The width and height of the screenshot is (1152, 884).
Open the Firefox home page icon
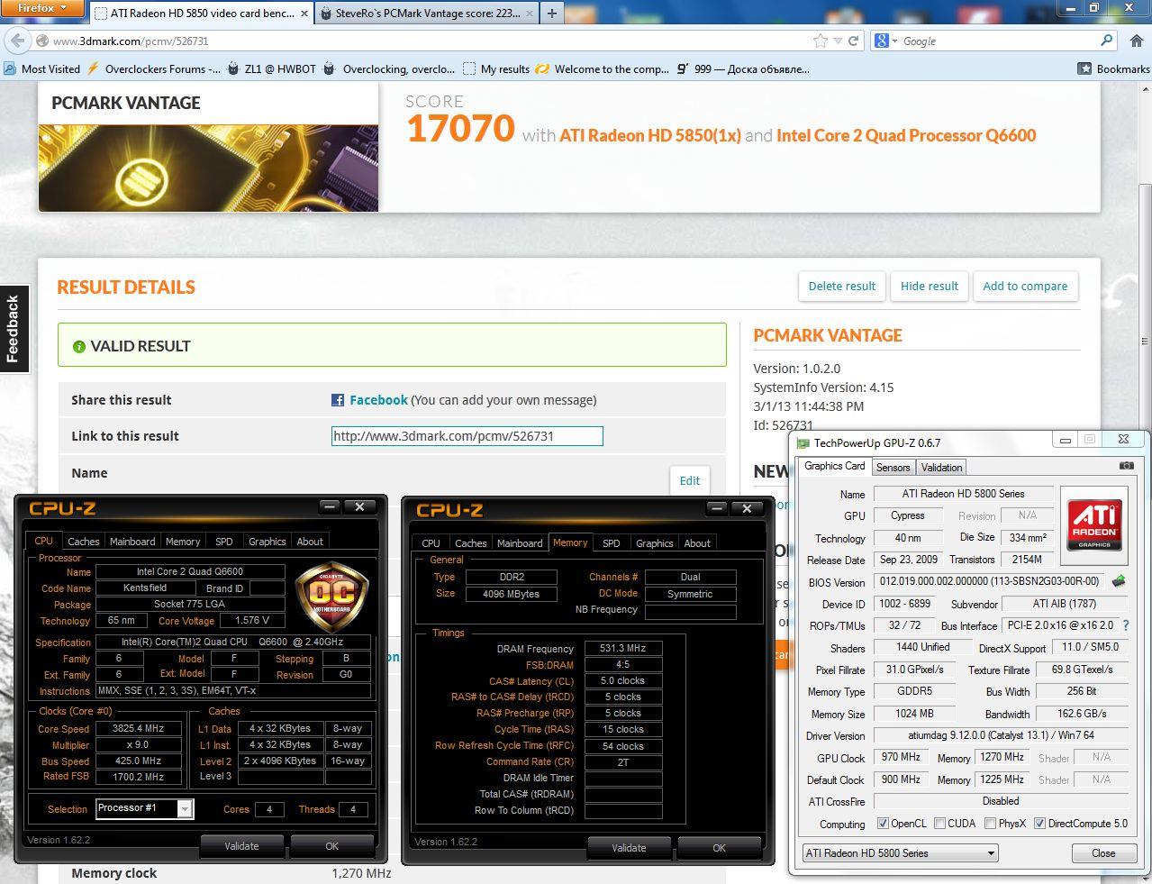1137,41
